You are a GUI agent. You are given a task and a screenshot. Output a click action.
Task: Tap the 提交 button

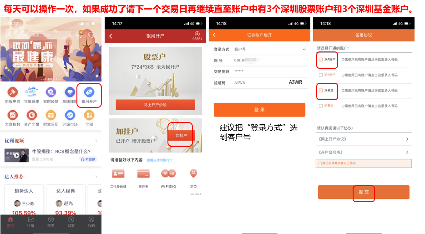[x=364, y=192]
